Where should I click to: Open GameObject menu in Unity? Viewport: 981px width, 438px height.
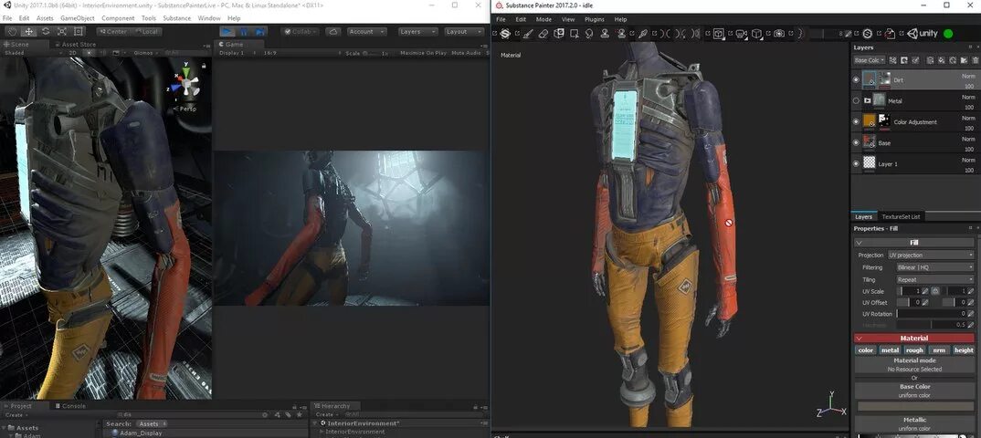tap(78, 19)
